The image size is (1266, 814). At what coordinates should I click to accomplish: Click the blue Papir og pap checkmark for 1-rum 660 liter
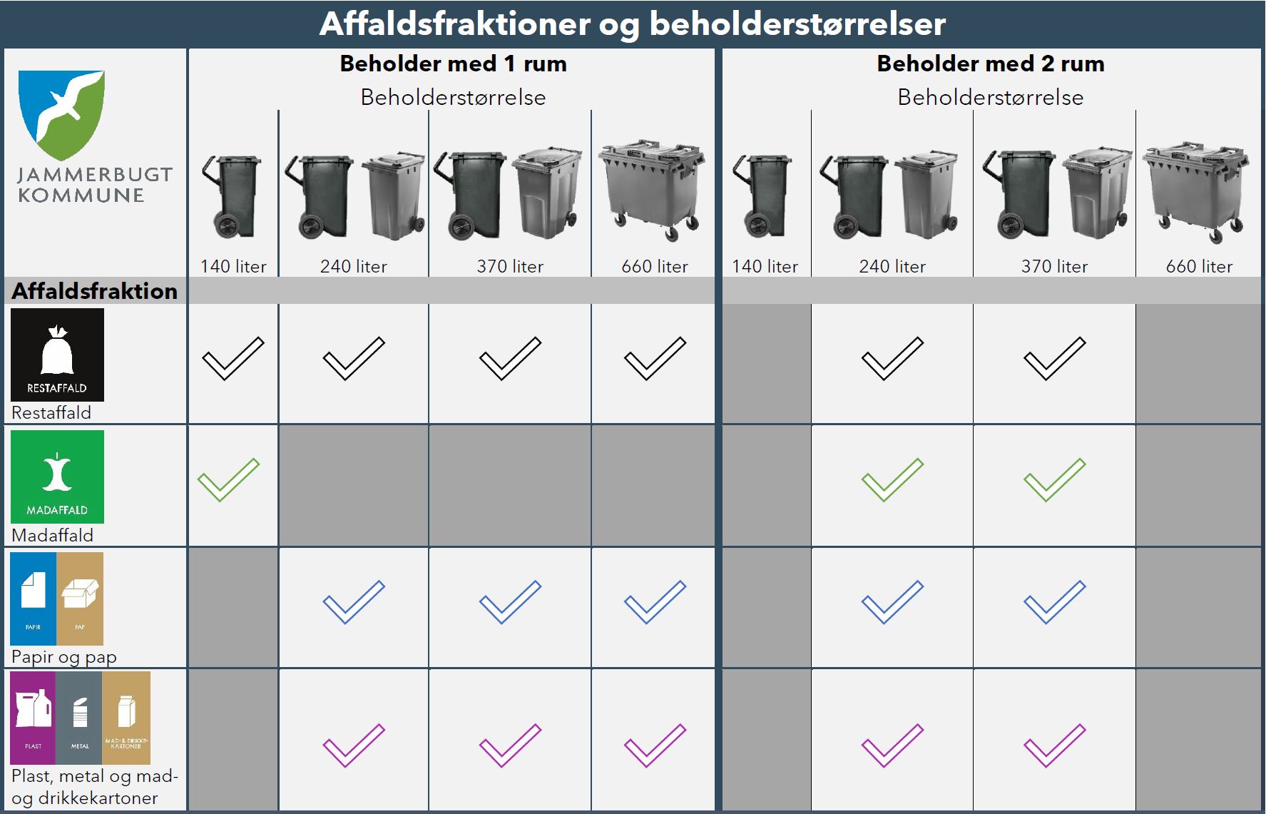(x=655, y=602)
